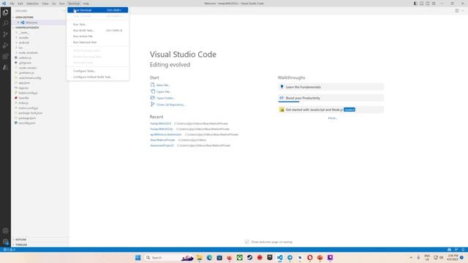Select Run Build Task... menu entry

click(x=97, y=31)
